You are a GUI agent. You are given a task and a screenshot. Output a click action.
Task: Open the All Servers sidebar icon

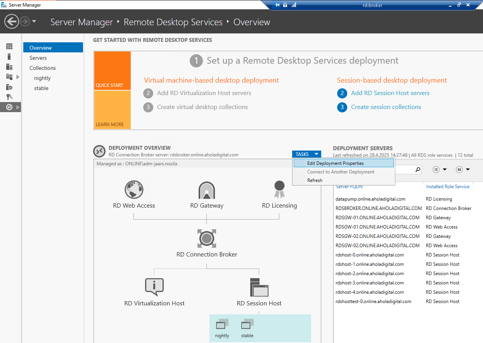click(x=9, y=67)
